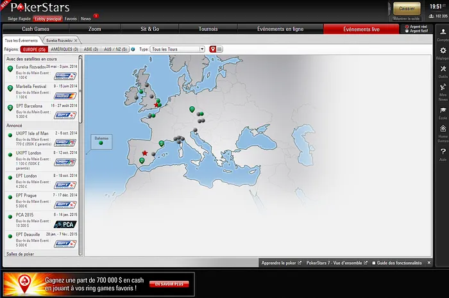Select the AUS / NZ (5) region filter
The image size is (449, 298).
[x=115, y=49]
